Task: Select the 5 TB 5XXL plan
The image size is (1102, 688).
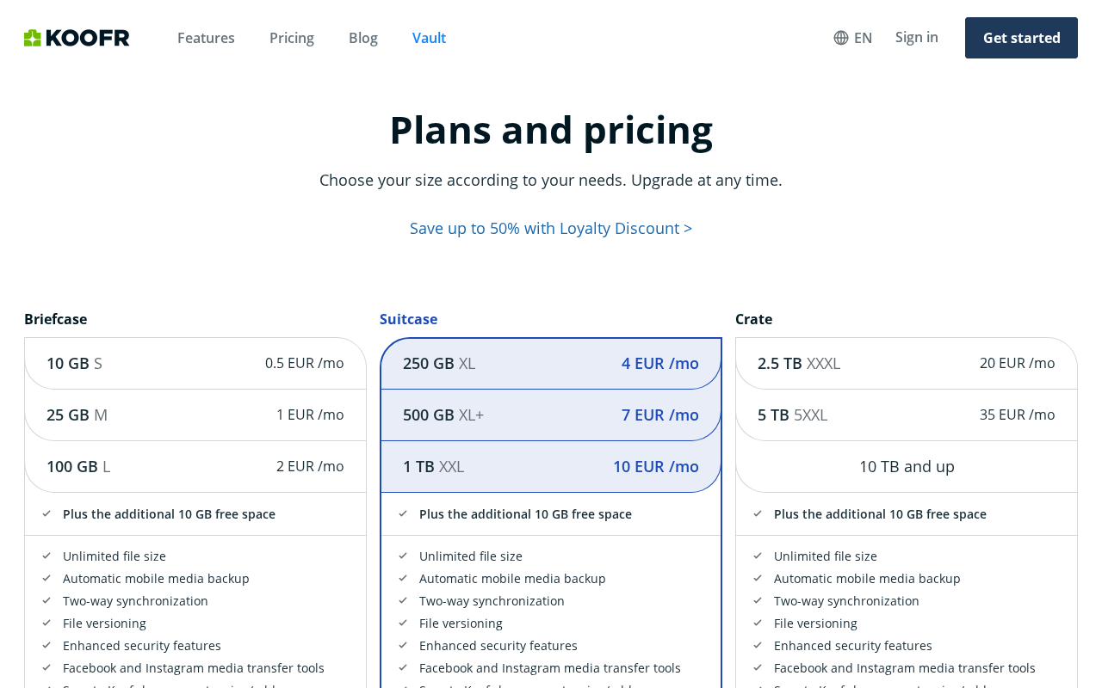Action: pos(907,415)
